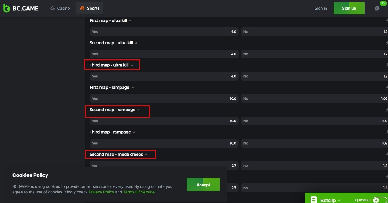
Task: Open the Sports tab
Action: 90,8
